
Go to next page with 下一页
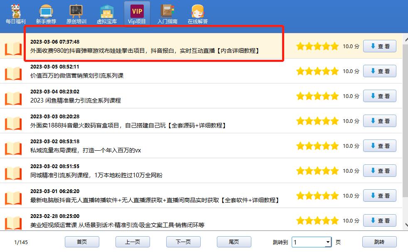pyautogui.click(x=184, y=242)
